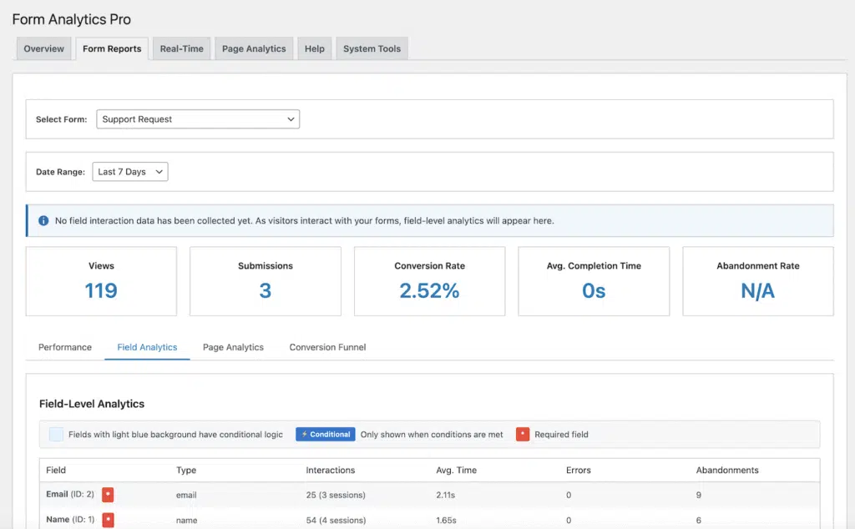Click the "Name (ID: 1)" field name
Viewport: 855px width, 529px height.
[x=70, y=519]
